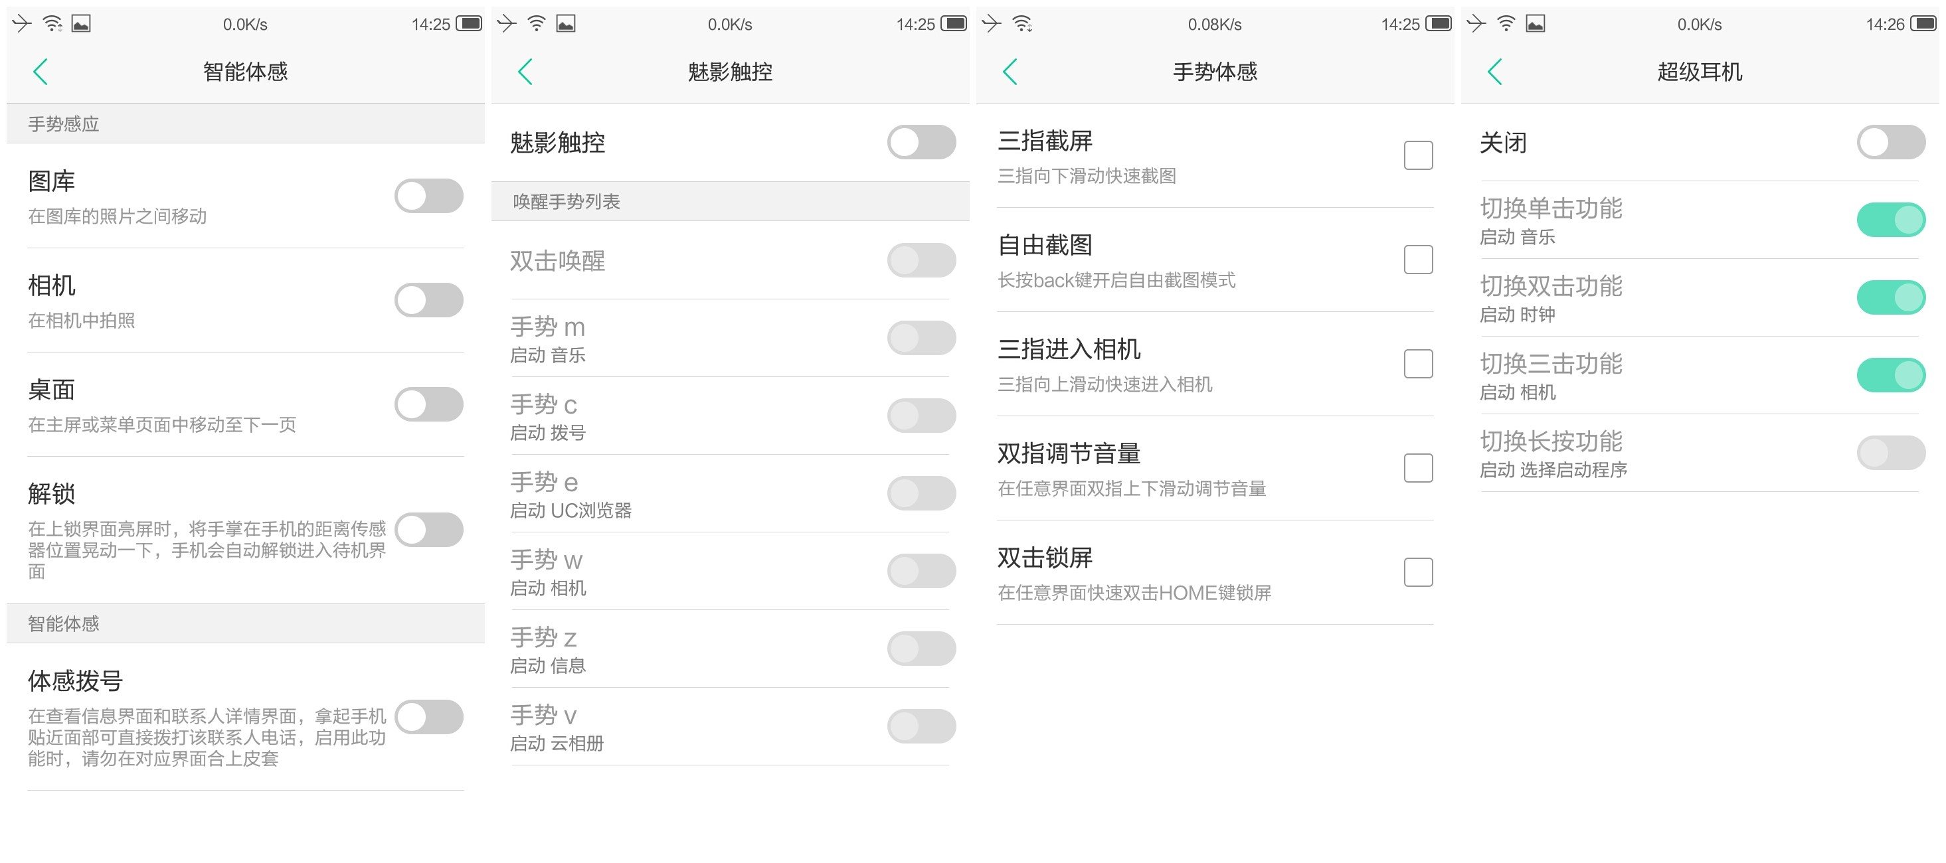
Task: Disable the 切换单击功能 switch
Action: tap(1890, 220)
